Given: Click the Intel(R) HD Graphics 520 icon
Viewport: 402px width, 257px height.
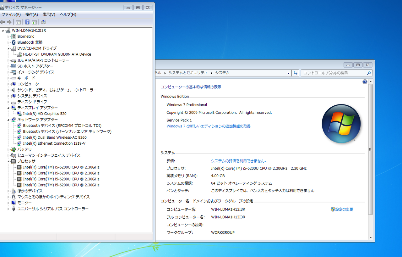Looking at the screenshot, I should tap(19, 114).
